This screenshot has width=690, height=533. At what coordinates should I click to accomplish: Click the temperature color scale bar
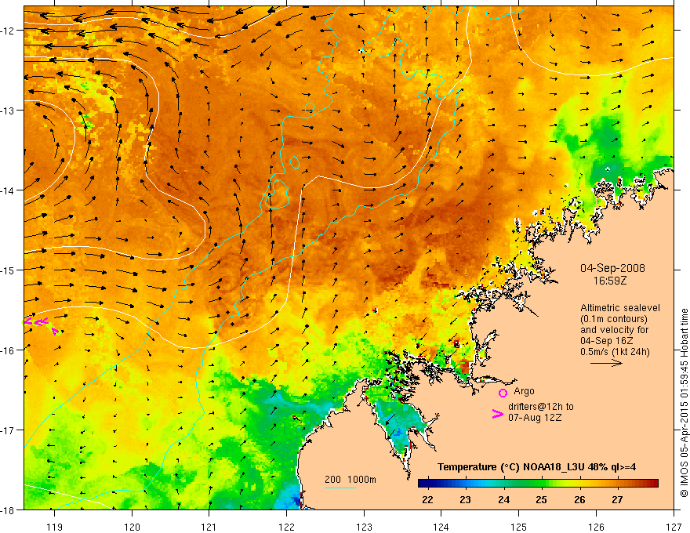pyautogui.click(x=538, y=484)
